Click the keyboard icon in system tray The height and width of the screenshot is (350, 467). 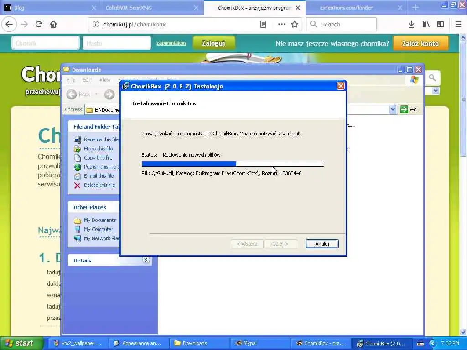[x=420, y=344]
